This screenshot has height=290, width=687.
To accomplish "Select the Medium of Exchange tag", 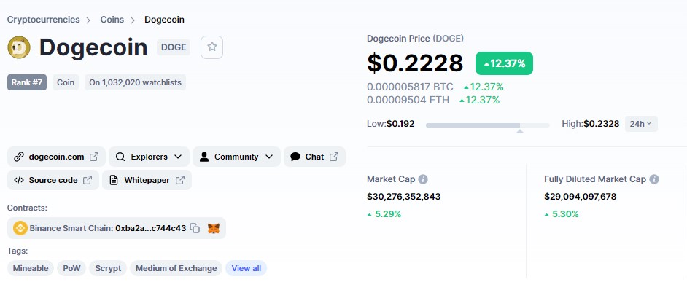I will click(x=176, y=268).
